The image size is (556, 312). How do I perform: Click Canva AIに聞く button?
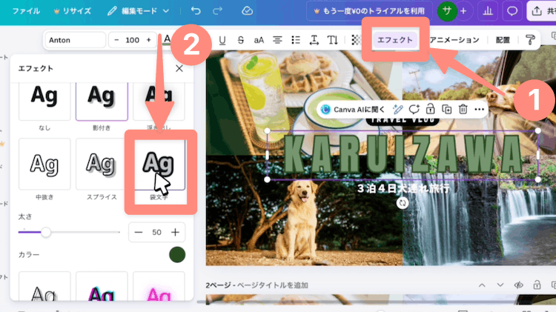click(353, 110)
